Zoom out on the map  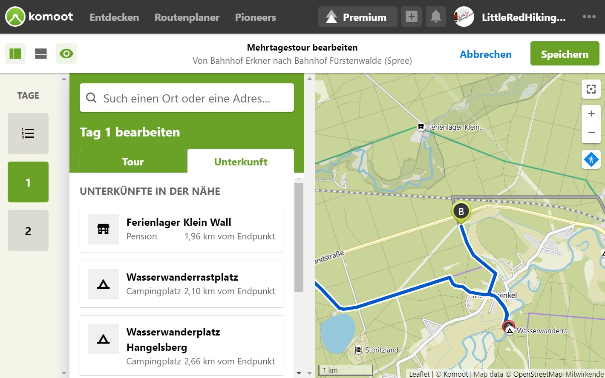pyautogui.click(x=591, y=134)
